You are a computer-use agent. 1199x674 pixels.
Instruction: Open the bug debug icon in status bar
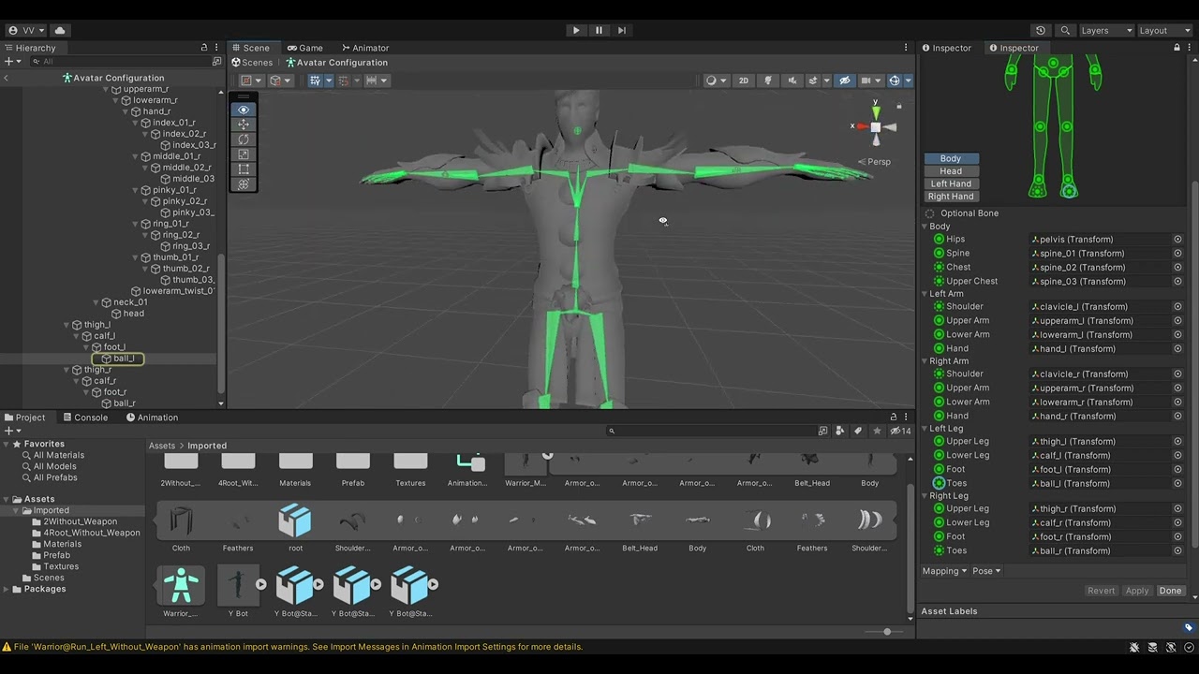click(1134, 647)
